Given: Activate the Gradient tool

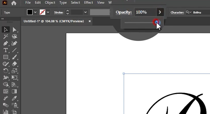Looking at the screenshot, I should click(14, 92).
